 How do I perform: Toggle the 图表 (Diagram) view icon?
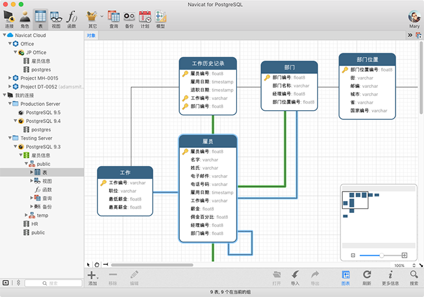pyautogui.click(x=346, y=278)
